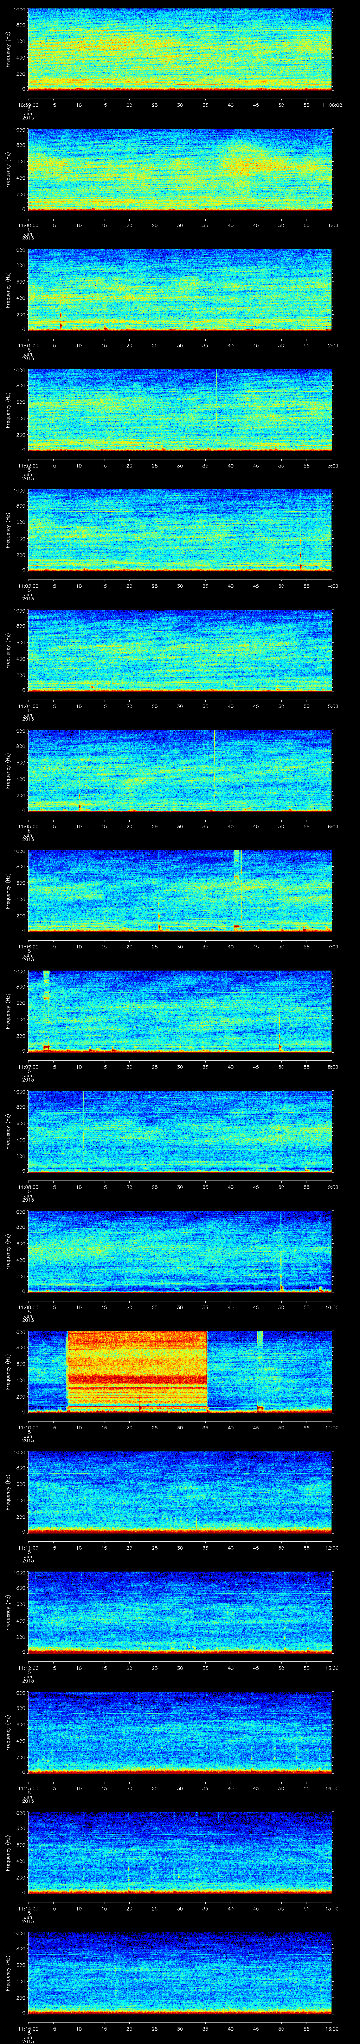The height and width of the screenshot is (2044, 360).
Task: Click the 11:15:00 start time label
Action: pyautogui.click(x=28, y=2028)
